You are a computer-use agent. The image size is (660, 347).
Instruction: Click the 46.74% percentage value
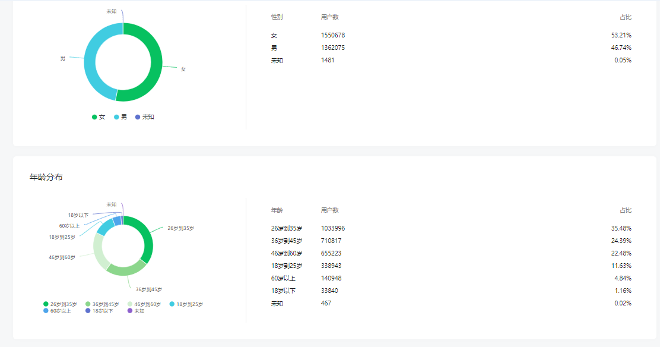tap(621, 48)
